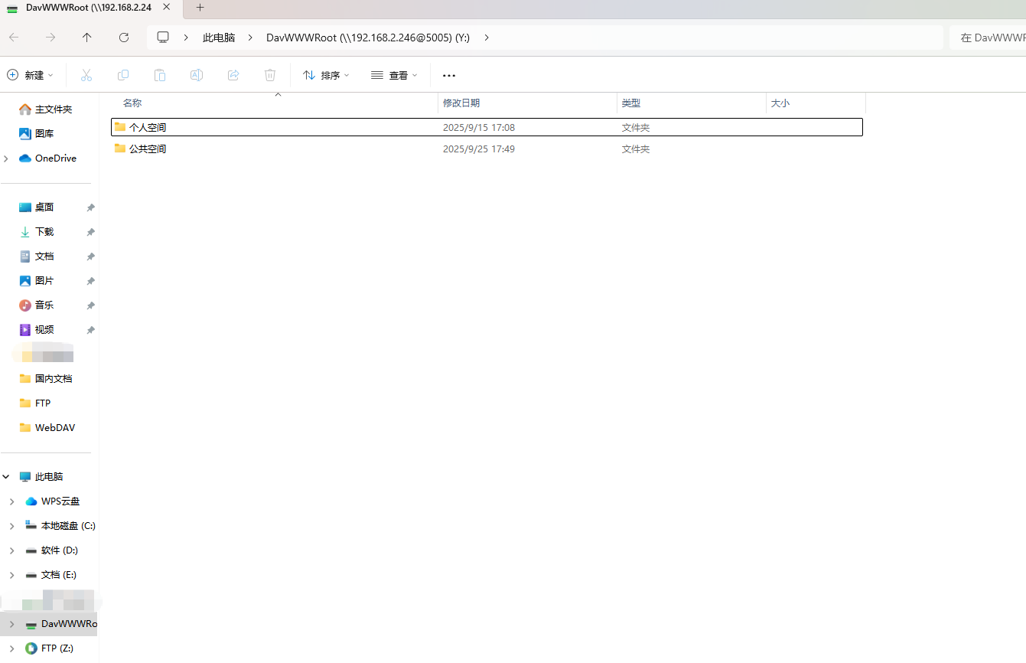Screen dimensions: 1026x663
Task: Click the Share icon in toolbar
Action: [x=233, y=75]
